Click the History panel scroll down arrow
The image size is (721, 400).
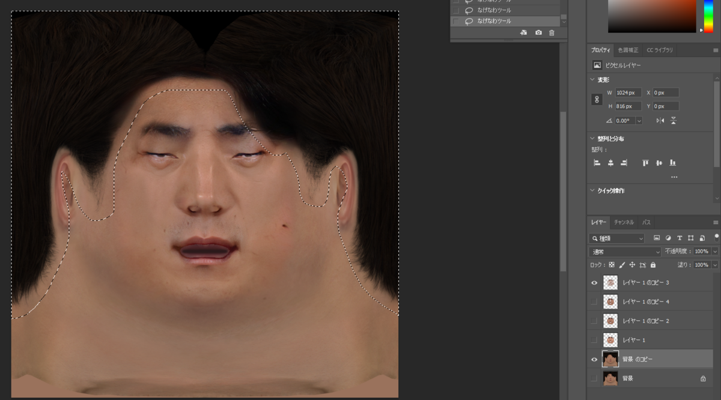(564, 22)
